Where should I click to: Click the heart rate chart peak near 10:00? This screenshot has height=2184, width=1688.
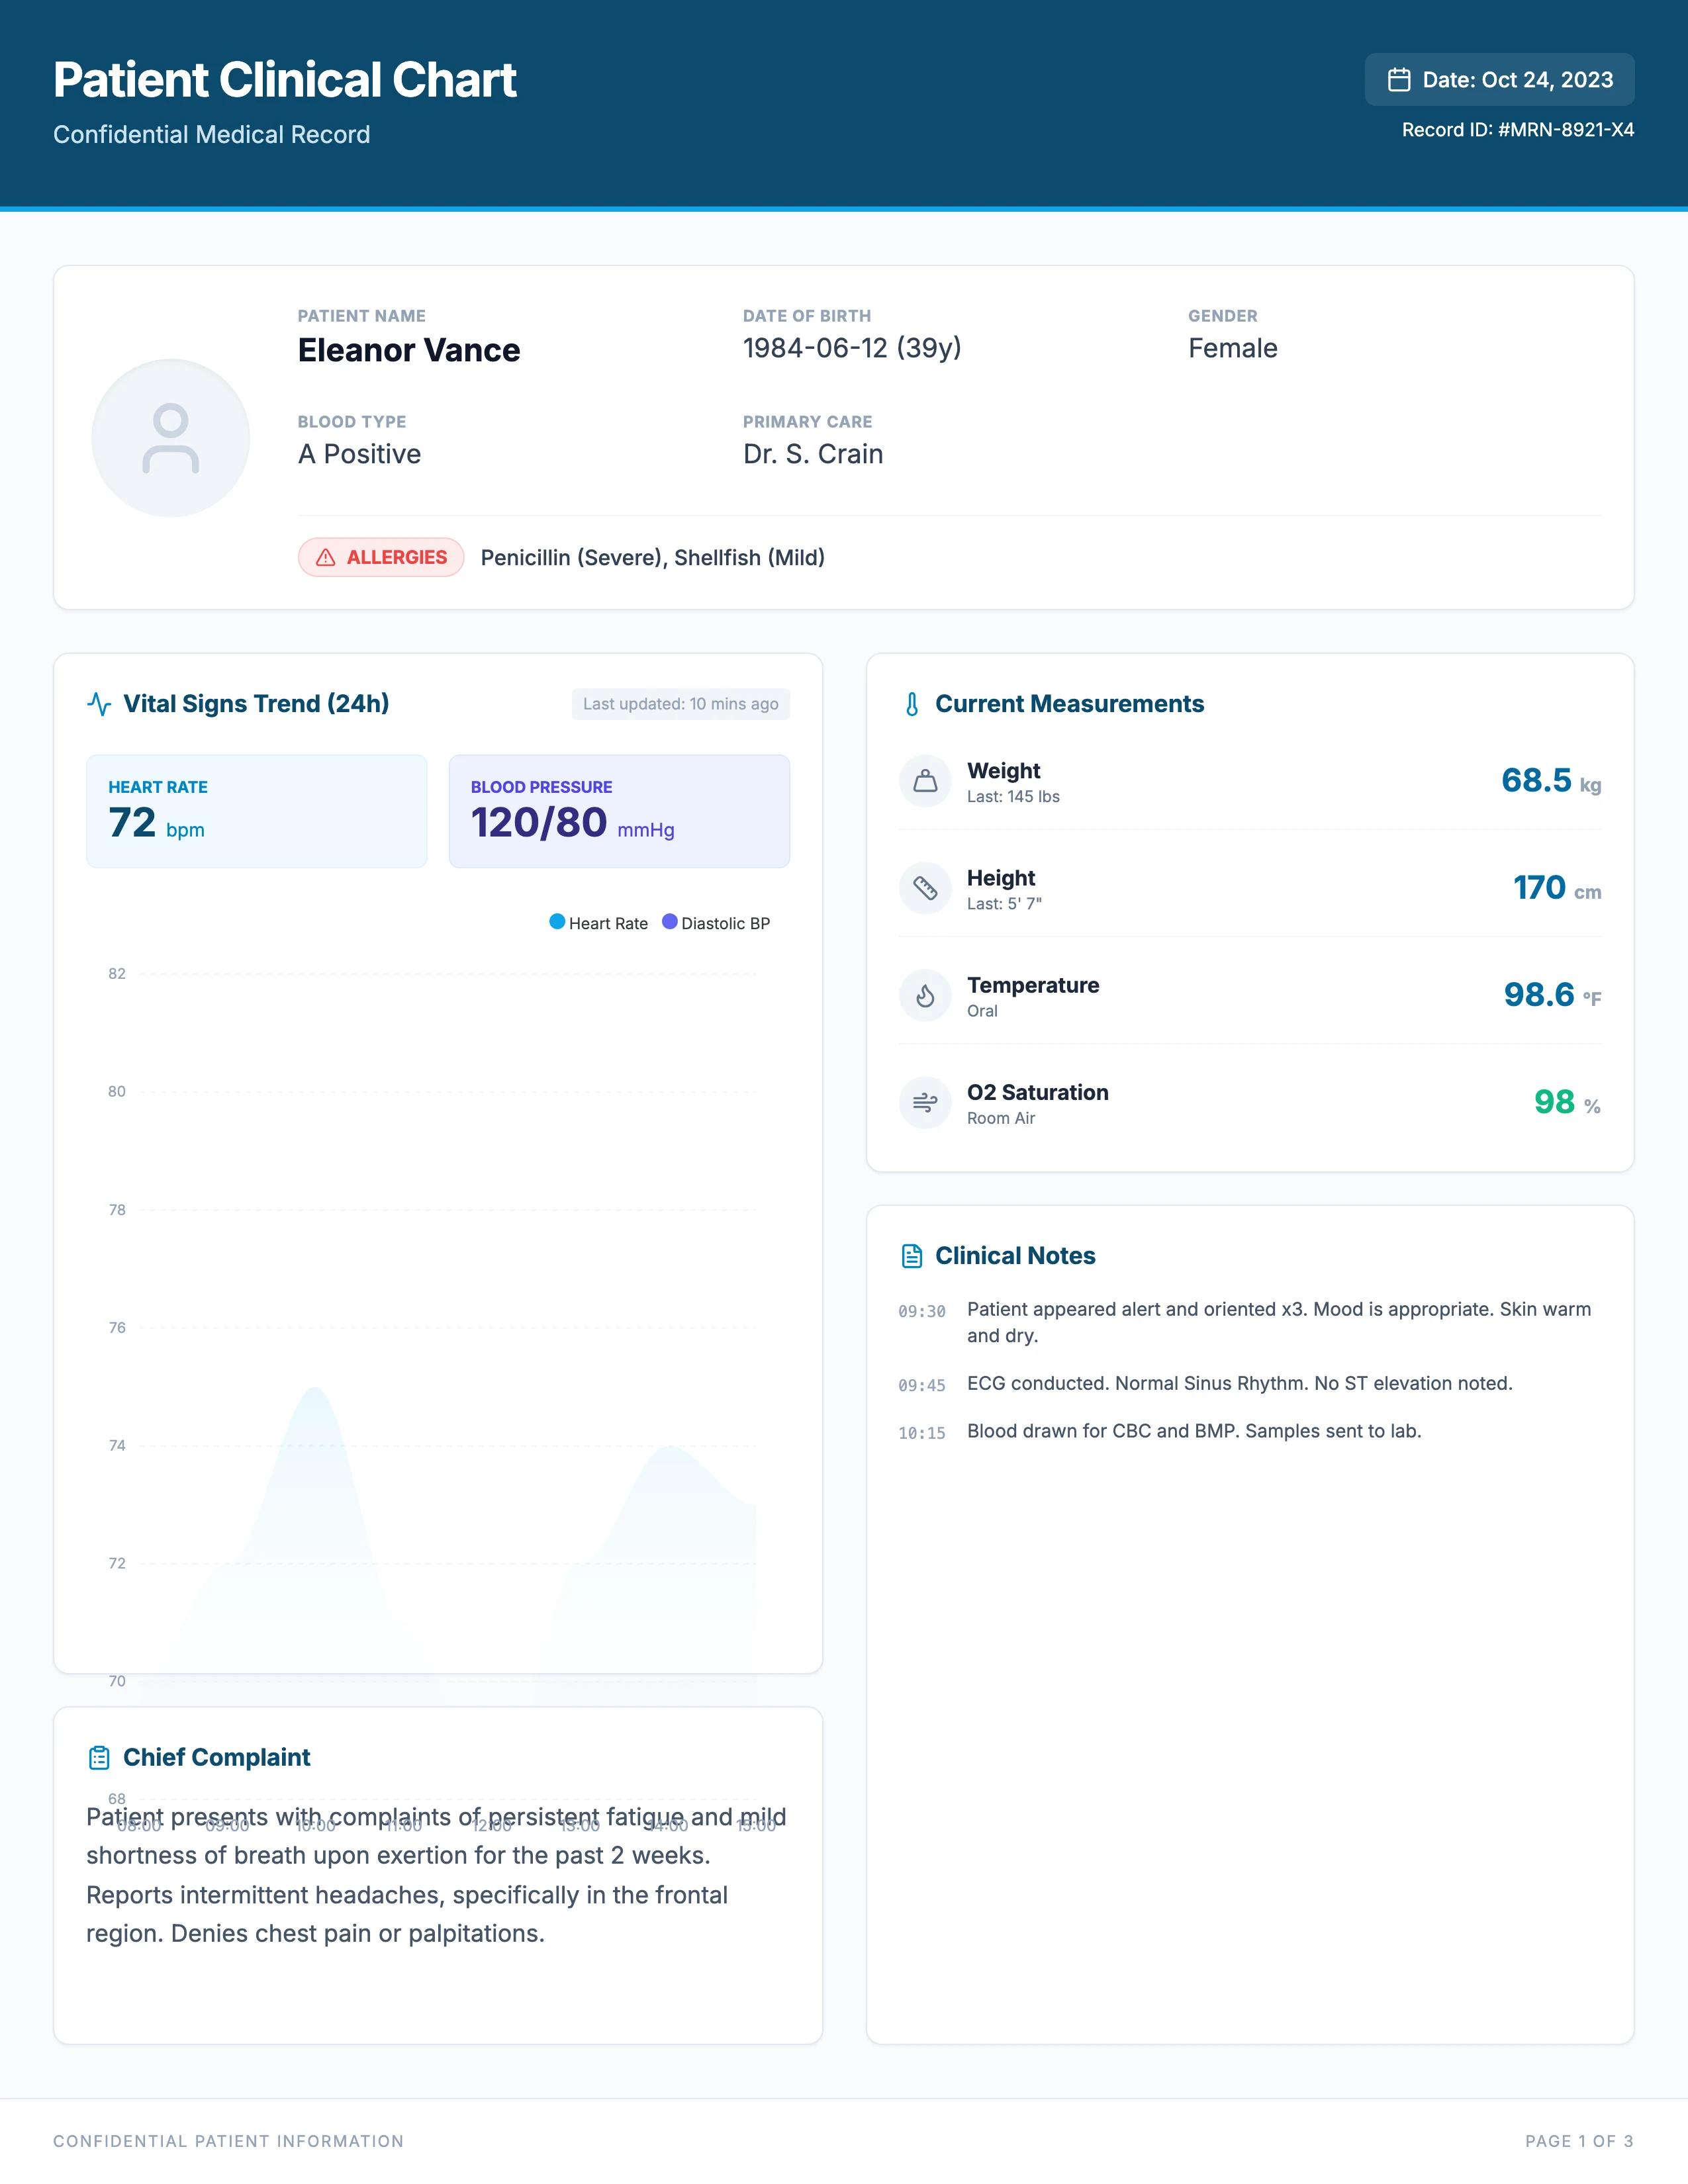click(315, 1388)
